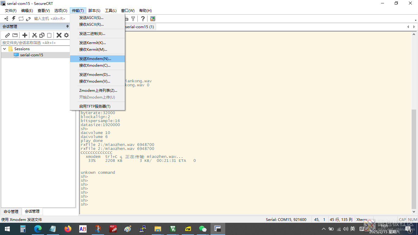Switch to 会话管理 bottom tab
418x235 pixels.
coord(32,211)
